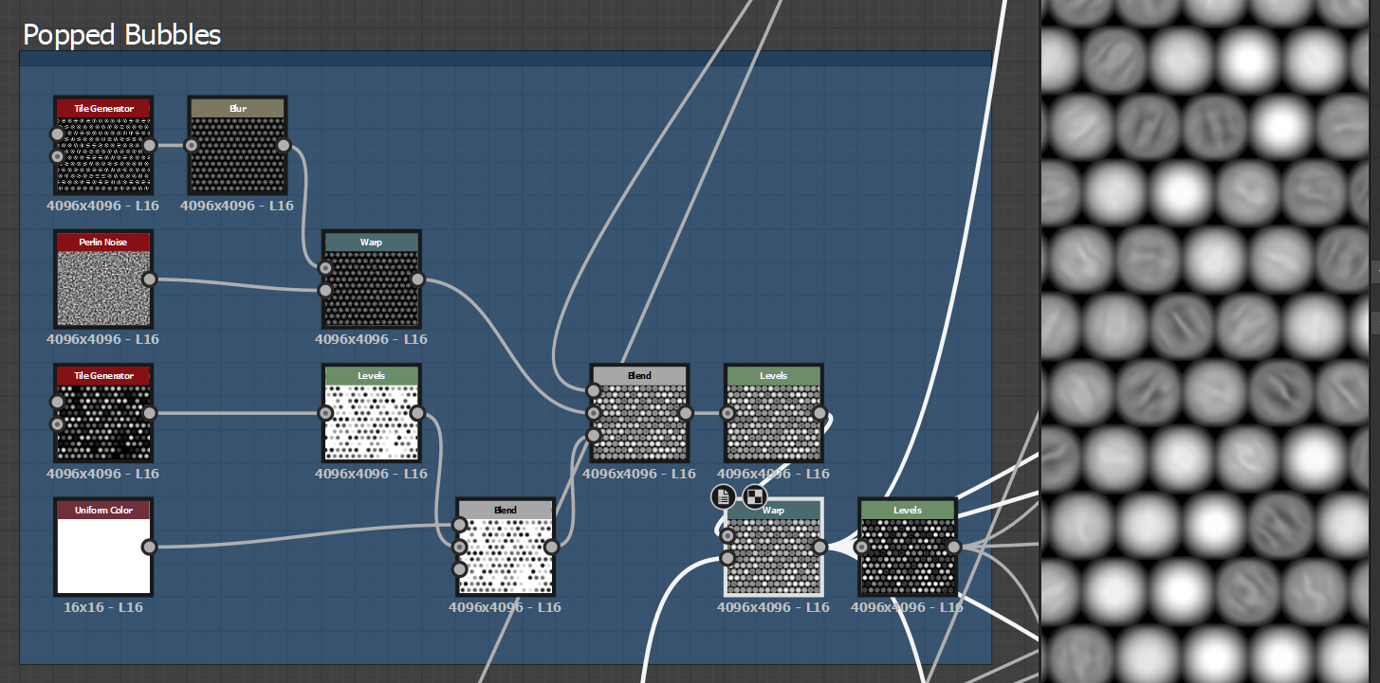Select the Levels node above the highlighted Warp
Viewport: 1380px width, 683px height.
click(x=773, y=413)
